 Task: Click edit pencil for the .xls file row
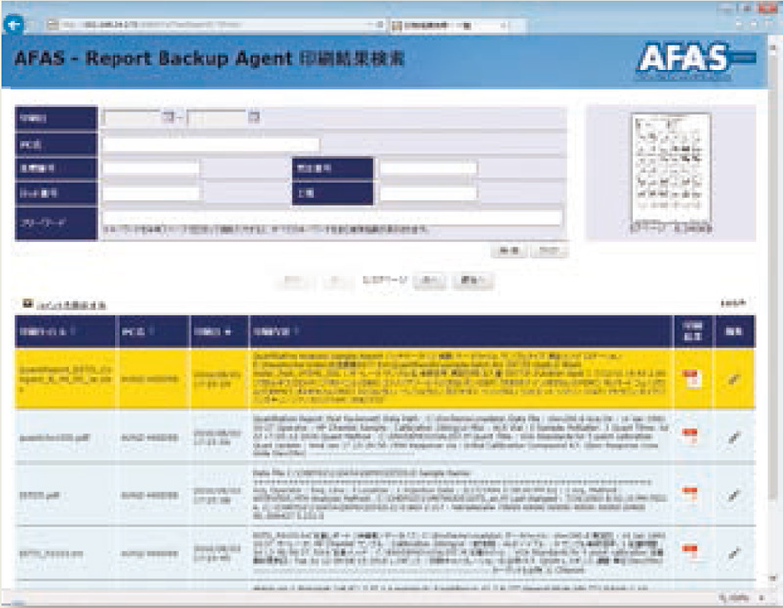pos(733,553)
